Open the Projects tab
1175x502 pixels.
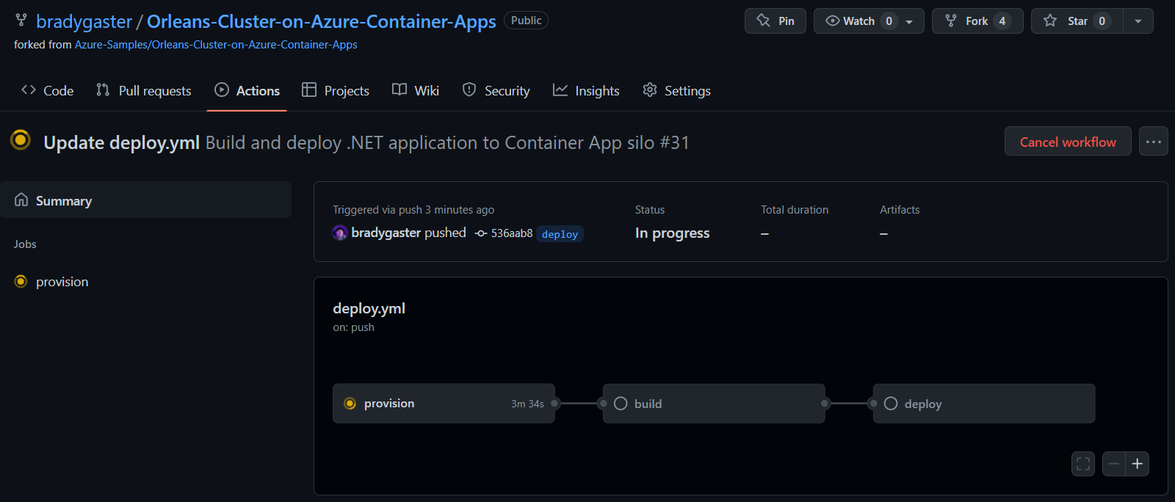point(336,91)
